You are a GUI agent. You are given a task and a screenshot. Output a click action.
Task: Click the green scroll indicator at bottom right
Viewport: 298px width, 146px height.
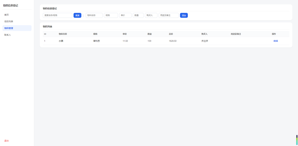pyautogui.click(x=297, y=140)
